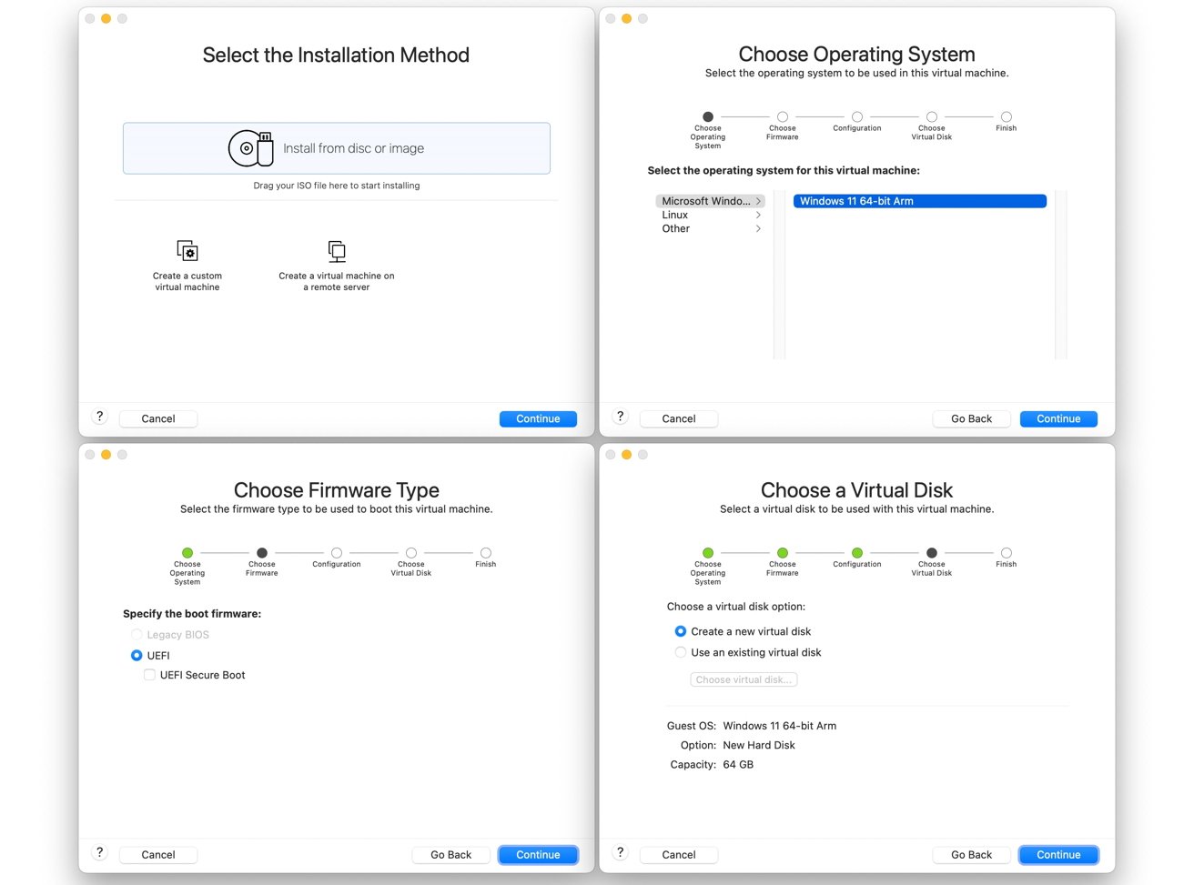Open help in Select the Installation Method window
Image resolution: width=1194 pixels, height=885 pixels.
(x=100, y=417)
